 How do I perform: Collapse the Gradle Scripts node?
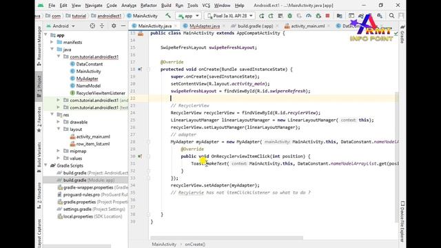[x=46, y=165]
